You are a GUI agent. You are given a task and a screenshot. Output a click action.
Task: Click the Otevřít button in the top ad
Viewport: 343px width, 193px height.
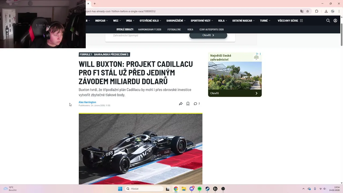tap(208, 35)
